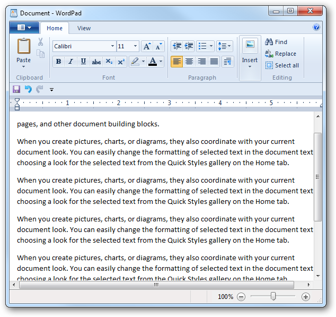This screenshot has height=317, width=336.
Task: Switch to the View tab
Action: click(84, 28)
